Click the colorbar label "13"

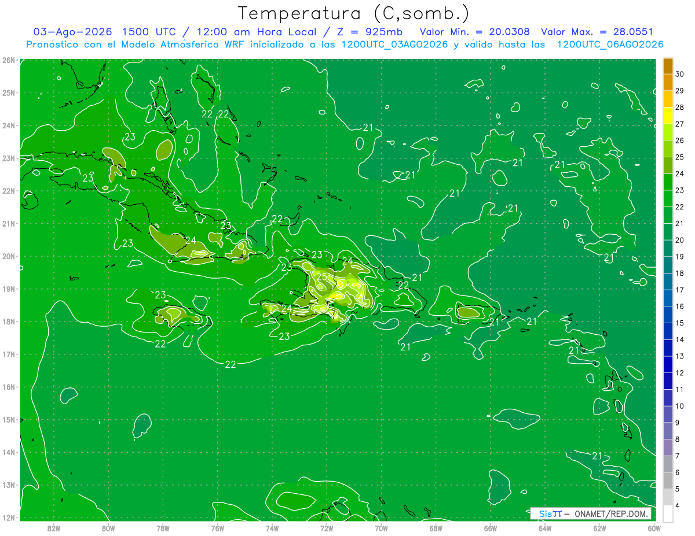[x=679, y=356]
